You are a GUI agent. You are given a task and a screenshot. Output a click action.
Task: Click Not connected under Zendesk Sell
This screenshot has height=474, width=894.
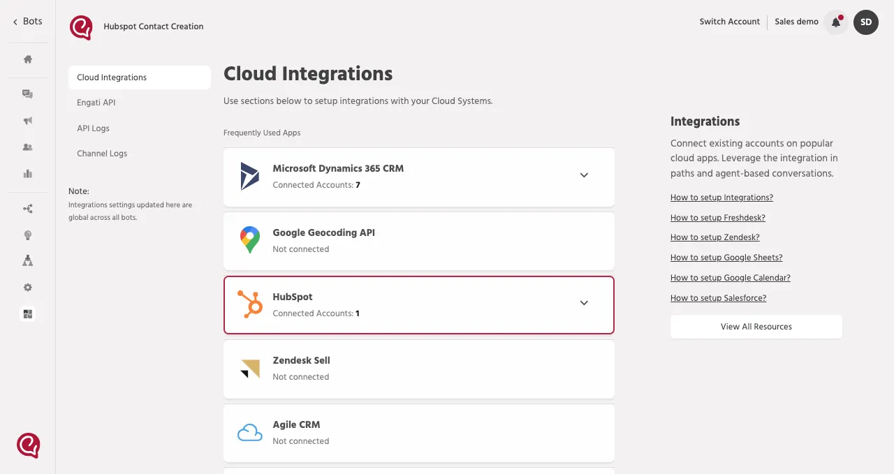click(x=300, y=377)
